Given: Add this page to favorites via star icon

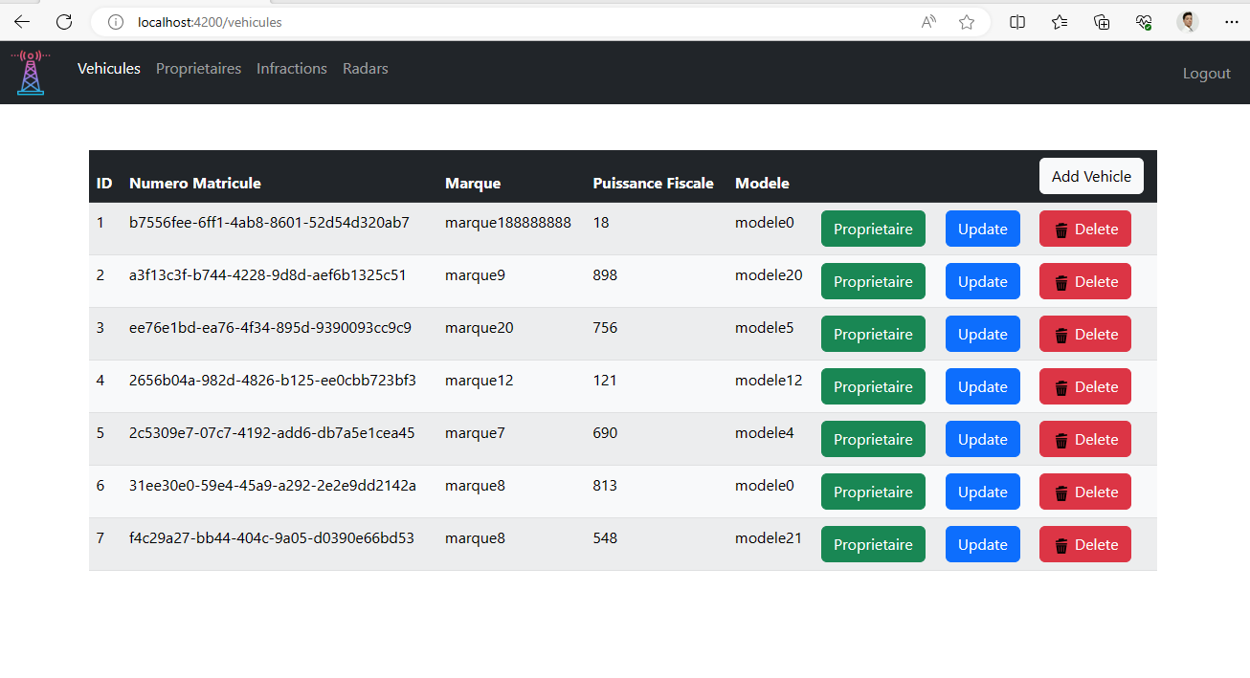Looking at the screenshot, I should [x=967, y=21].
